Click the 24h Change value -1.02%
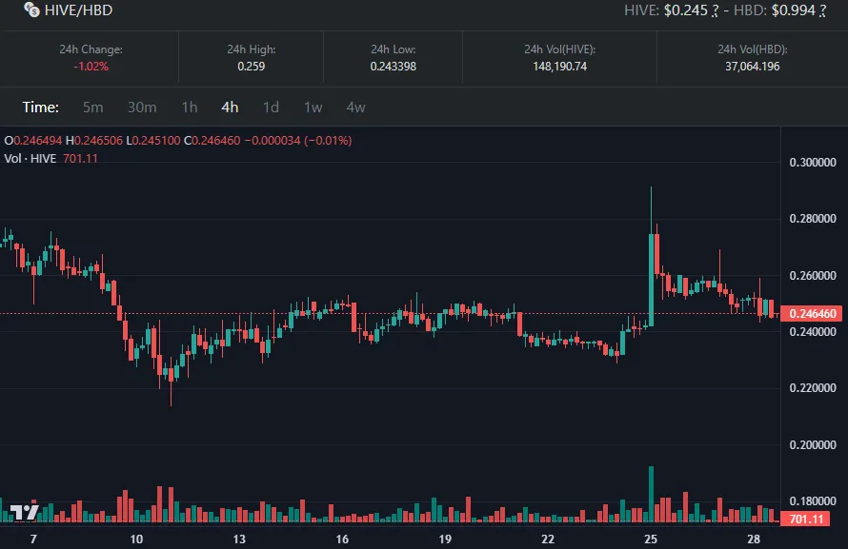 point(91,67)
